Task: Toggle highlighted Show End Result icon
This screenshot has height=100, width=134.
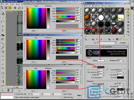Action: pyautogui.click(x=121, y=39)
